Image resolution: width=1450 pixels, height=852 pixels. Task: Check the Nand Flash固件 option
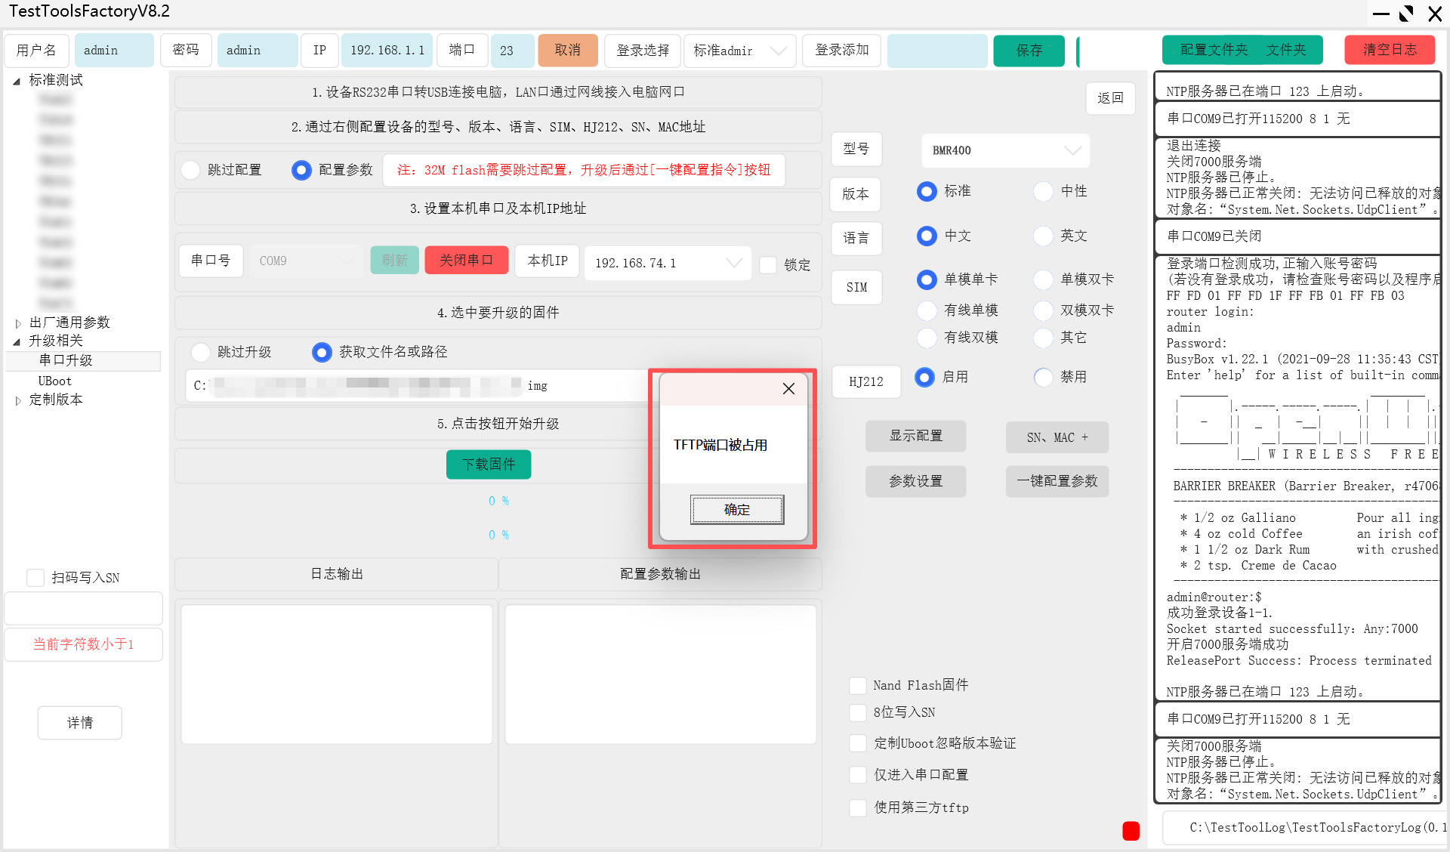[858, 685]
